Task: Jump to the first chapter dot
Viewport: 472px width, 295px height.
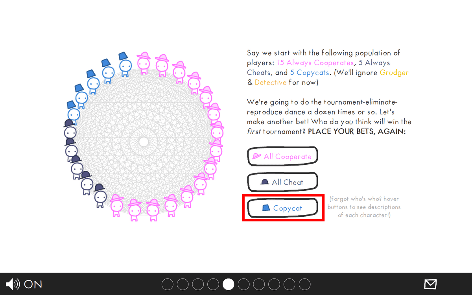Action: [167, 284]
